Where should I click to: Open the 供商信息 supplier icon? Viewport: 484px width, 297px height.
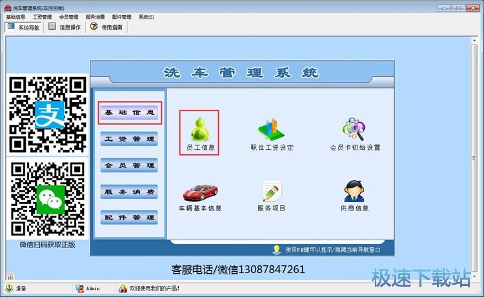tap(354, 196)
